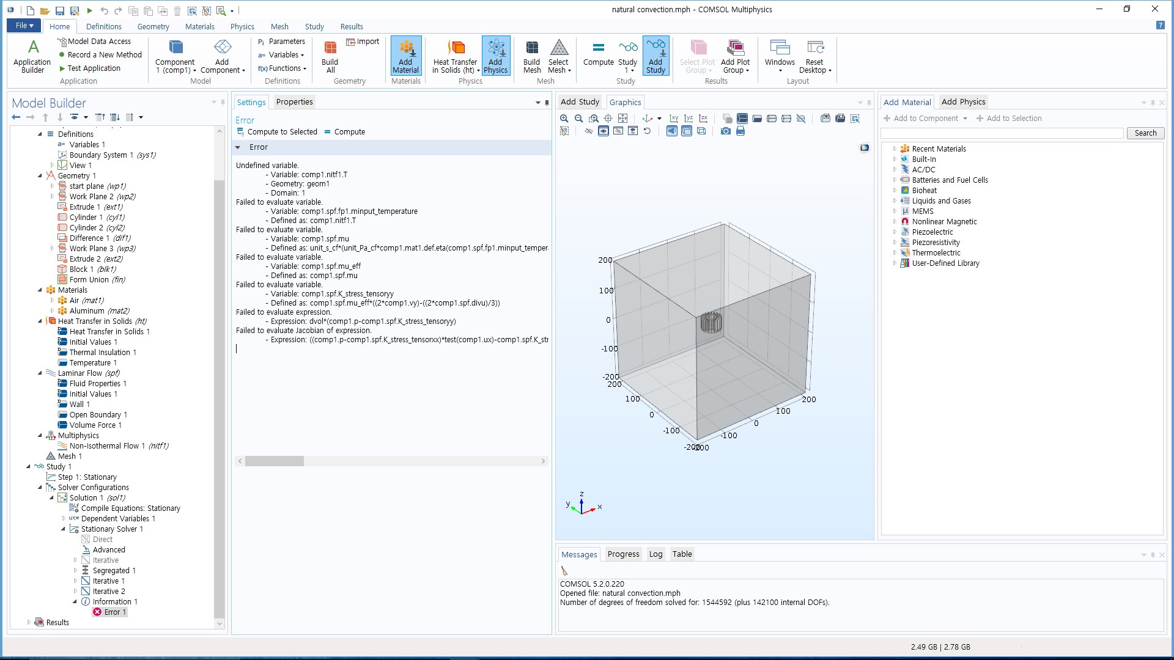Screen dimensions: 1174x660
Task: Click the Add Study ribbon button
Action: click(x=655, y=56)
